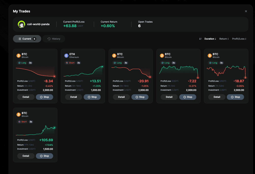Stop the -20.91 BTC trade
This screenshot has height=174, width=255.
pos(140,97)
